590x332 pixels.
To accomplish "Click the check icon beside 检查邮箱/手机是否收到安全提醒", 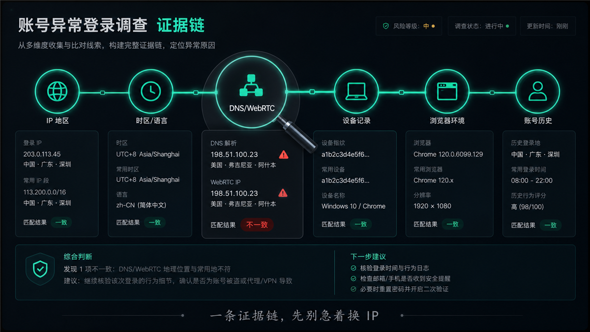I will click(354, 278).
